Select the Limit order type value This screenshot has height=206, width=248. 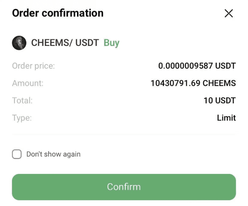226,118
